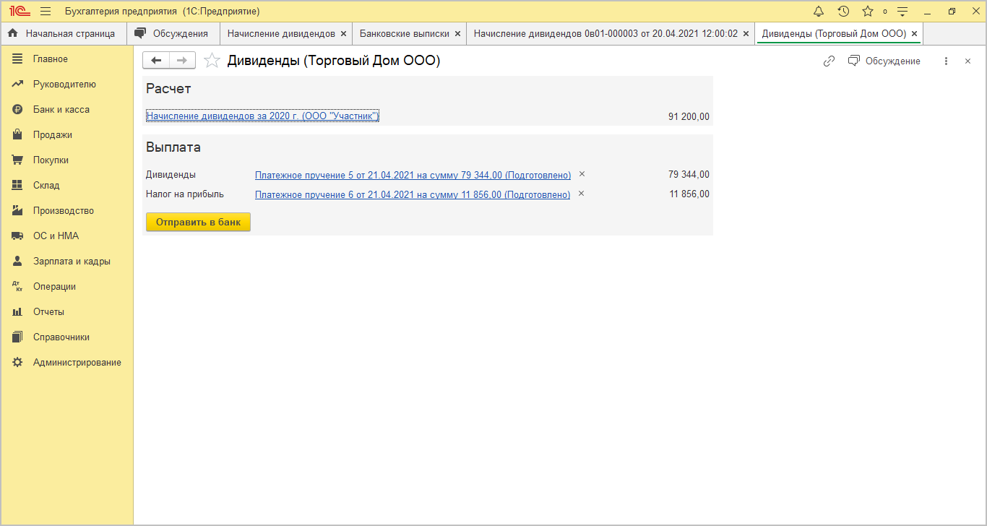Open the Отчеты section
This screenshot has width=987, height=526.
tap(66, 312)
